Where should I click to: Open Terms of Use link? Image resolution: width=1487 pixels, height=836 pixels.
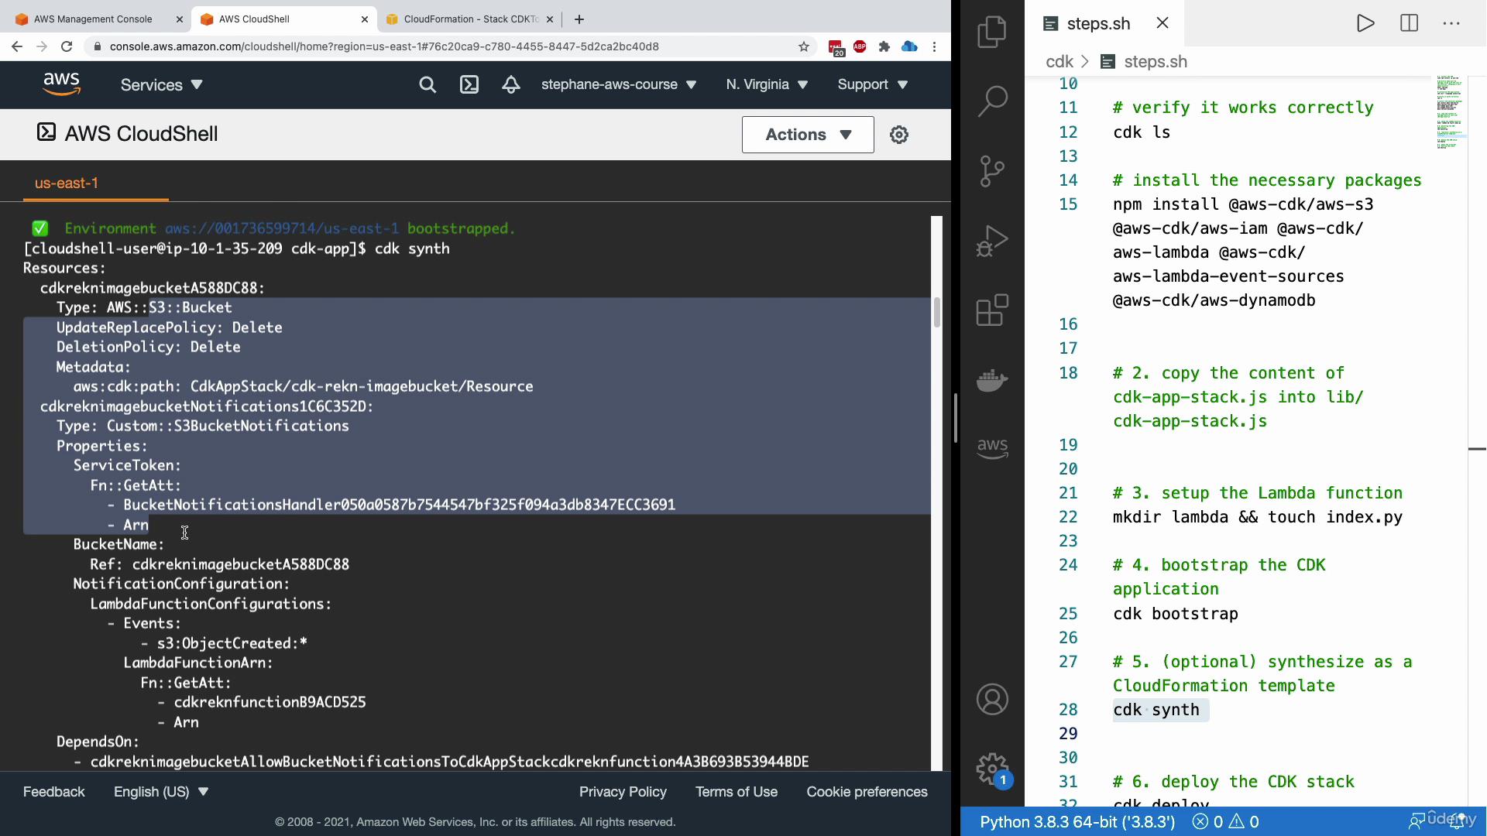click(x=737, y=792)
